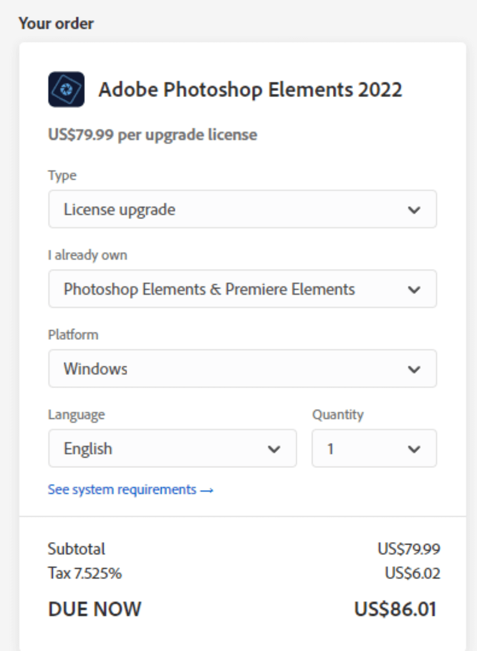
Task: Click the chevron on the Platform selector
Action: [415, 369]
